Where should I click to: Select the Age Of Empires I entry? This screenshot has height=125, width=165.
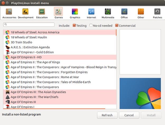[60, 106]
